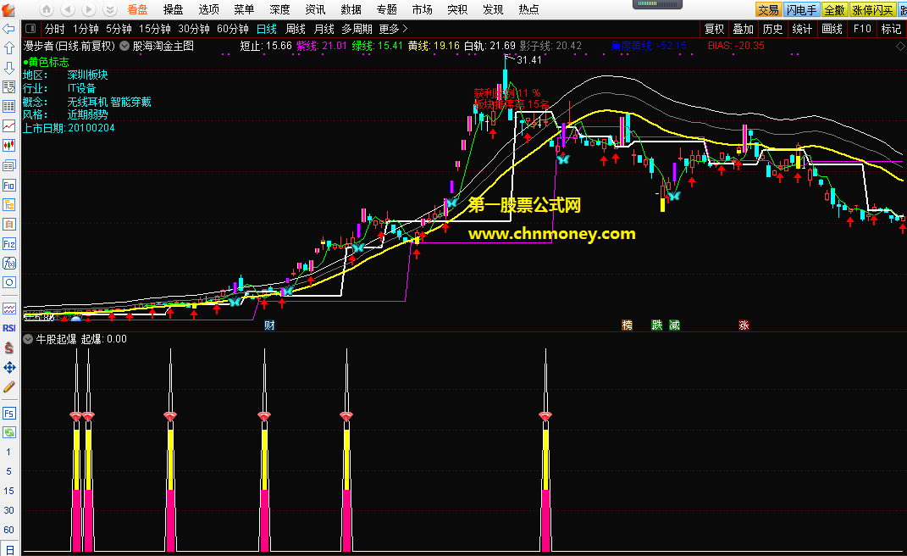
Task: Click the home round button in title bar
Action: 47,9
